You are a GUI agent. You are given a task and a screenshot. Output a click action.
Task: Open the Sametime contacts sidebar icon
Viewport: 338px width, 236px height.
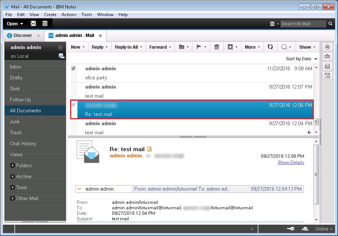click(327, 47)
